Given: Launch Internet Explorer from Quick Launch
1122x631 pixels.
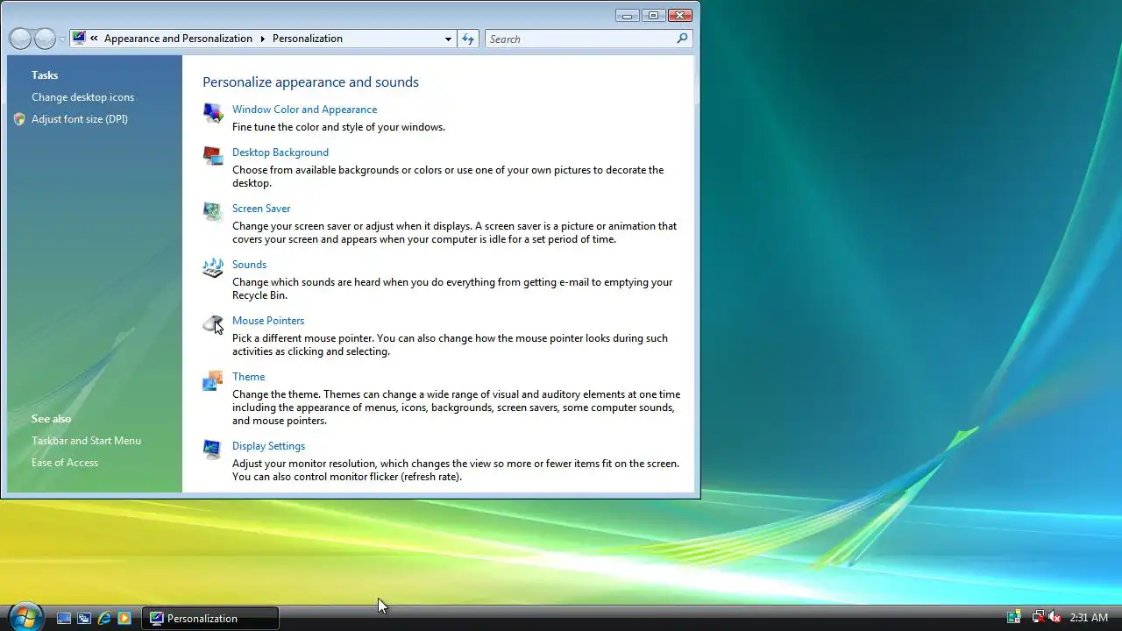Looking at the screenshot, I should click(x=104, y=618).
